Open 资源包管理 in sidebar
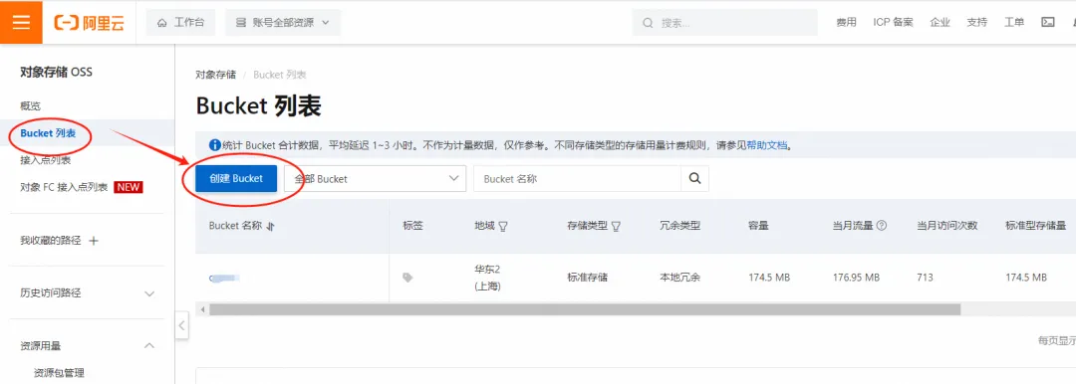This screenshot has height=384, width=1076. coord(59,373)
